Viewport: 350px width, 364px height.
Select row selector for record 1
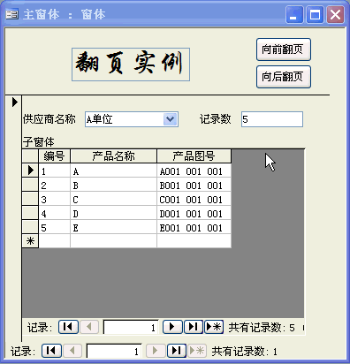tap(30, 171)
